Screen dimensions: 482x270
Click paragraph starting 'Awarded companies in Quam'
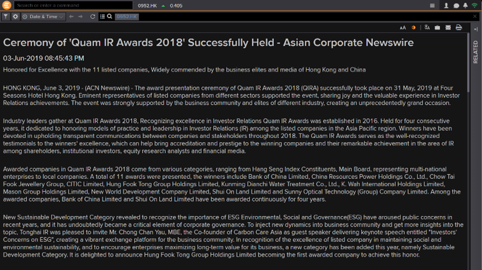pos(232,184)
